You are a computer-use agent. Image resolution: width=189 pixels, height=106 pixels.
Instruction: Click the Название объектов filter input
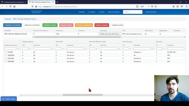pos(10,49)
